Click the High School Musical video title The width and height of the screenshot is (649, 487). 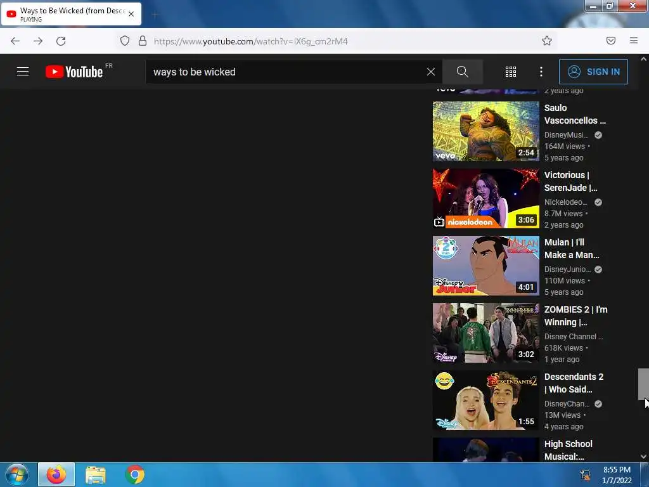[x=569, y=450]
